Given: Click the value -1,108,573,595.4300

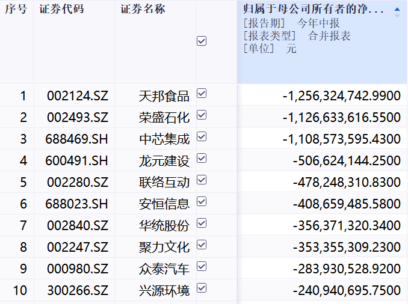Looking at the screenshot, I should pos(342,139).
